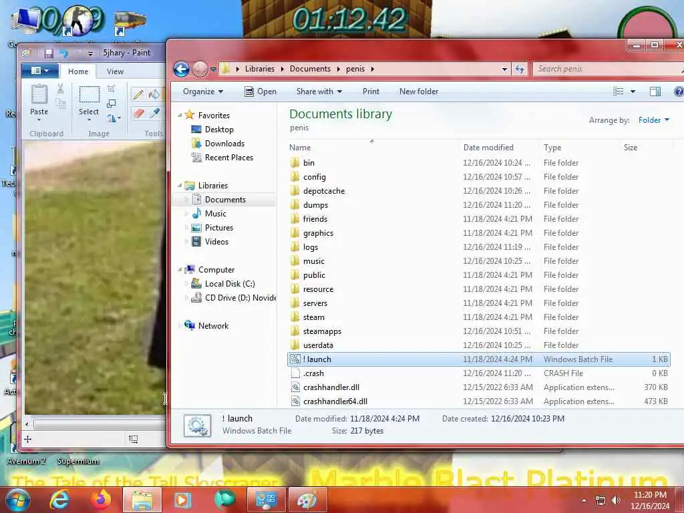This screenshot has width=684, height=513.
Task: Collapse the Libraries tree group
Action: (x=180, y=186)
